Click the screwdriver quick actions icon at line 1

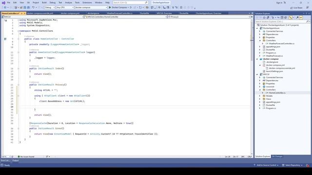(5, 20)
